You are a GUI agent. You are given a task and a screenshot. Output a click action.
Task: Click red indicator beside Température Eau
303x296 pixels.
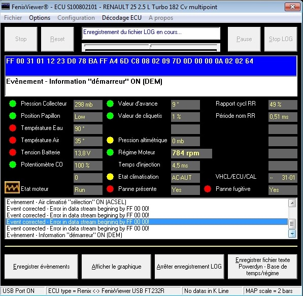[x=13, y=128]
